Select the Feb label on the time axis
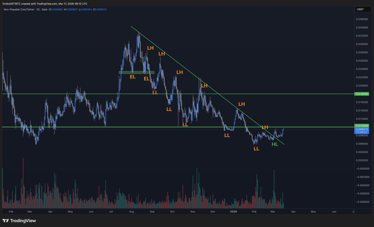 (11, 211)
